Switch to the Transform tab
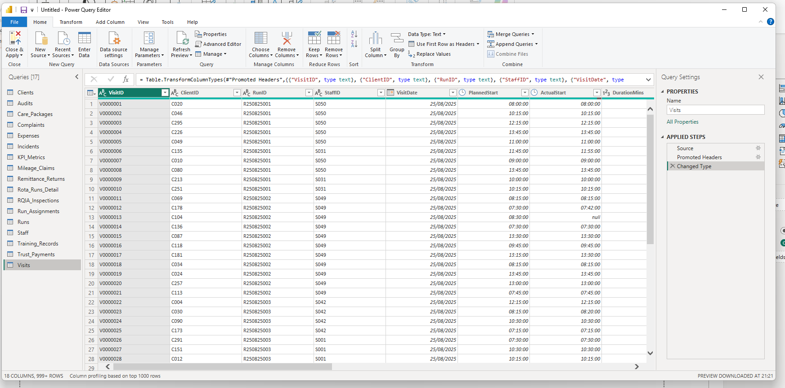The height and width of the screenshot is (388, 785). 71,22
